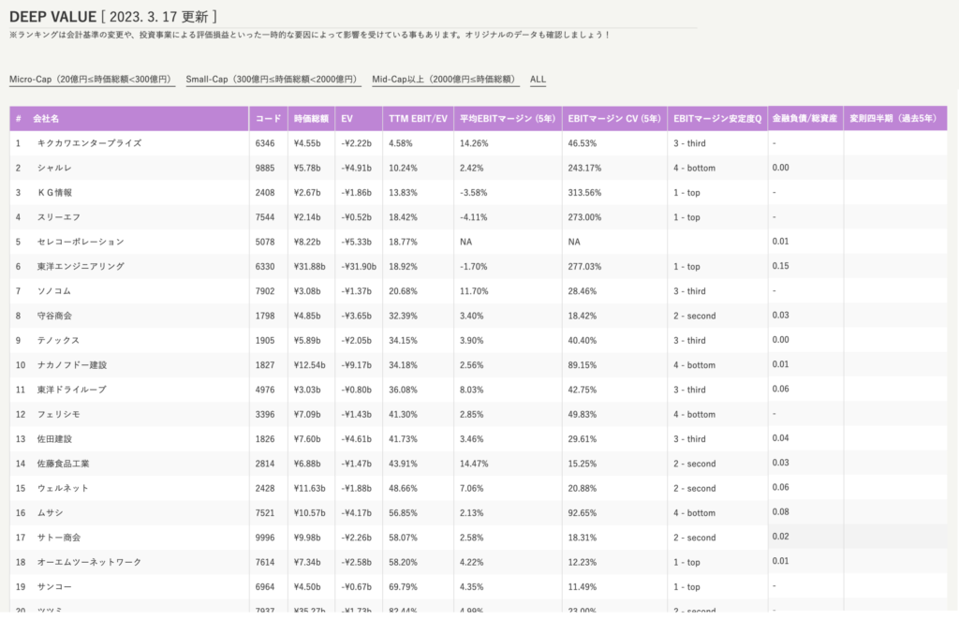959x620 pixels.
Task: Select company シャルレ
Action: click(54, 168)
